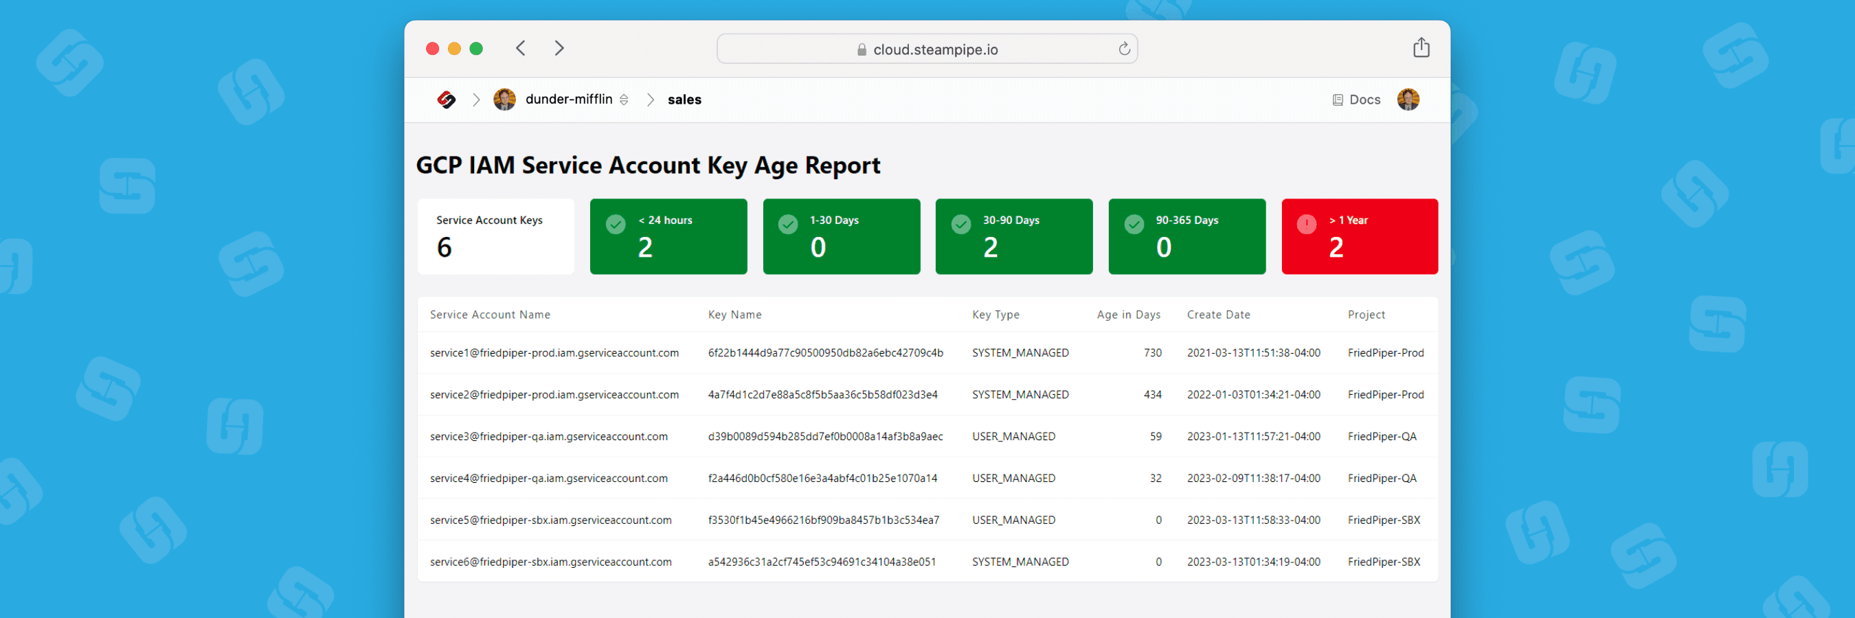Select service3@friedpiper-qa.iam.gserviceaccount.com cell
Image resolution: width=1855 pixels, height=618 pixels.
[548, 436]
